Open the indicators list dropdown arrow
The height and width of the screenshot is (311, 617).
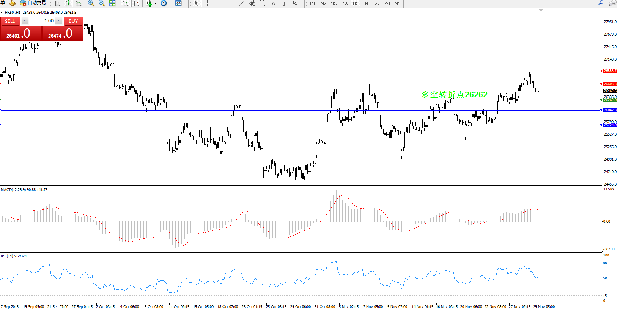[x=155, y=3]
